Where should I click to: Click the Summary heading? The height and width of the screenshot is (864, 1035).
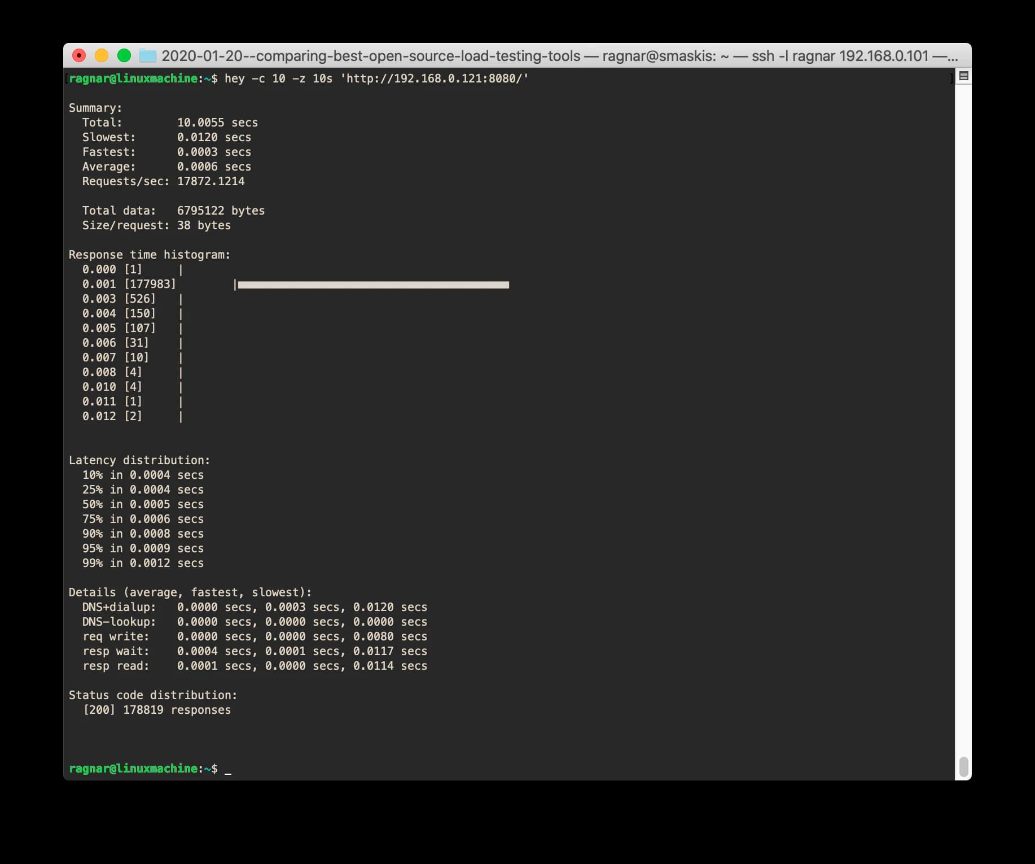coord(95,108)
